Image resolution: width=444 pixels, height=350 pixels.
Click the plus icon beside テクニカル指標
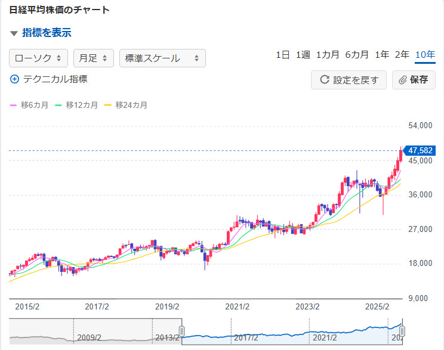click(x=15, y=79)
